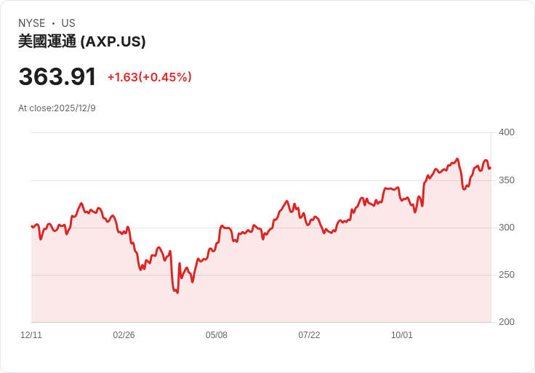Viewport: 535px width, 373px height.
Task: Click the current price 363.91
Action: (57, 77)
